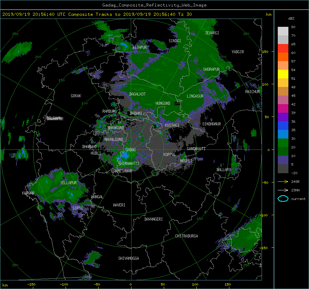
Task: Select the red 60-65 dBZ legend band
Action: [x=283, y=48]
